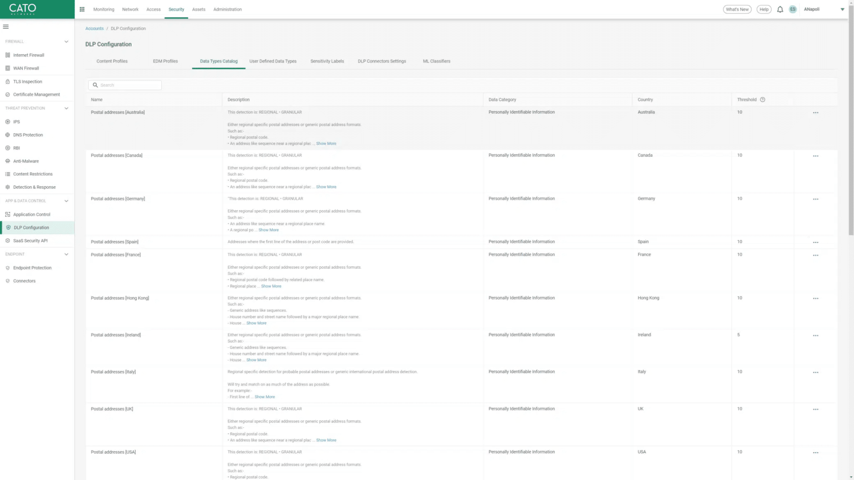
Task: Open three-dots menu for Spain row
Action: pyautogui.click(x=815, y=242)
